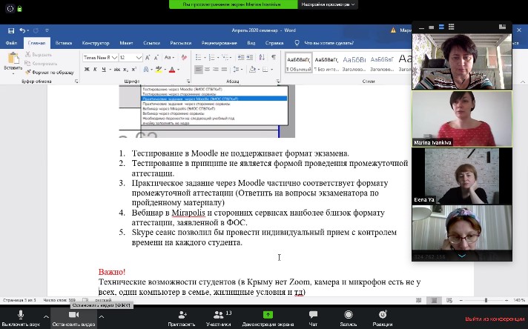
Task: Open the font size 12 dropdown
Action: (x=139, y=58)
